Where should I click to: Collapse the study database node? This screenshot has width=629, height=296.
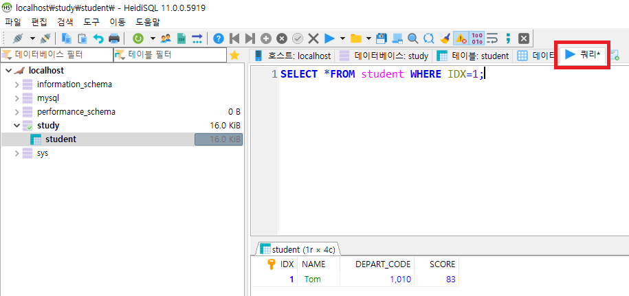coord(16,126)
